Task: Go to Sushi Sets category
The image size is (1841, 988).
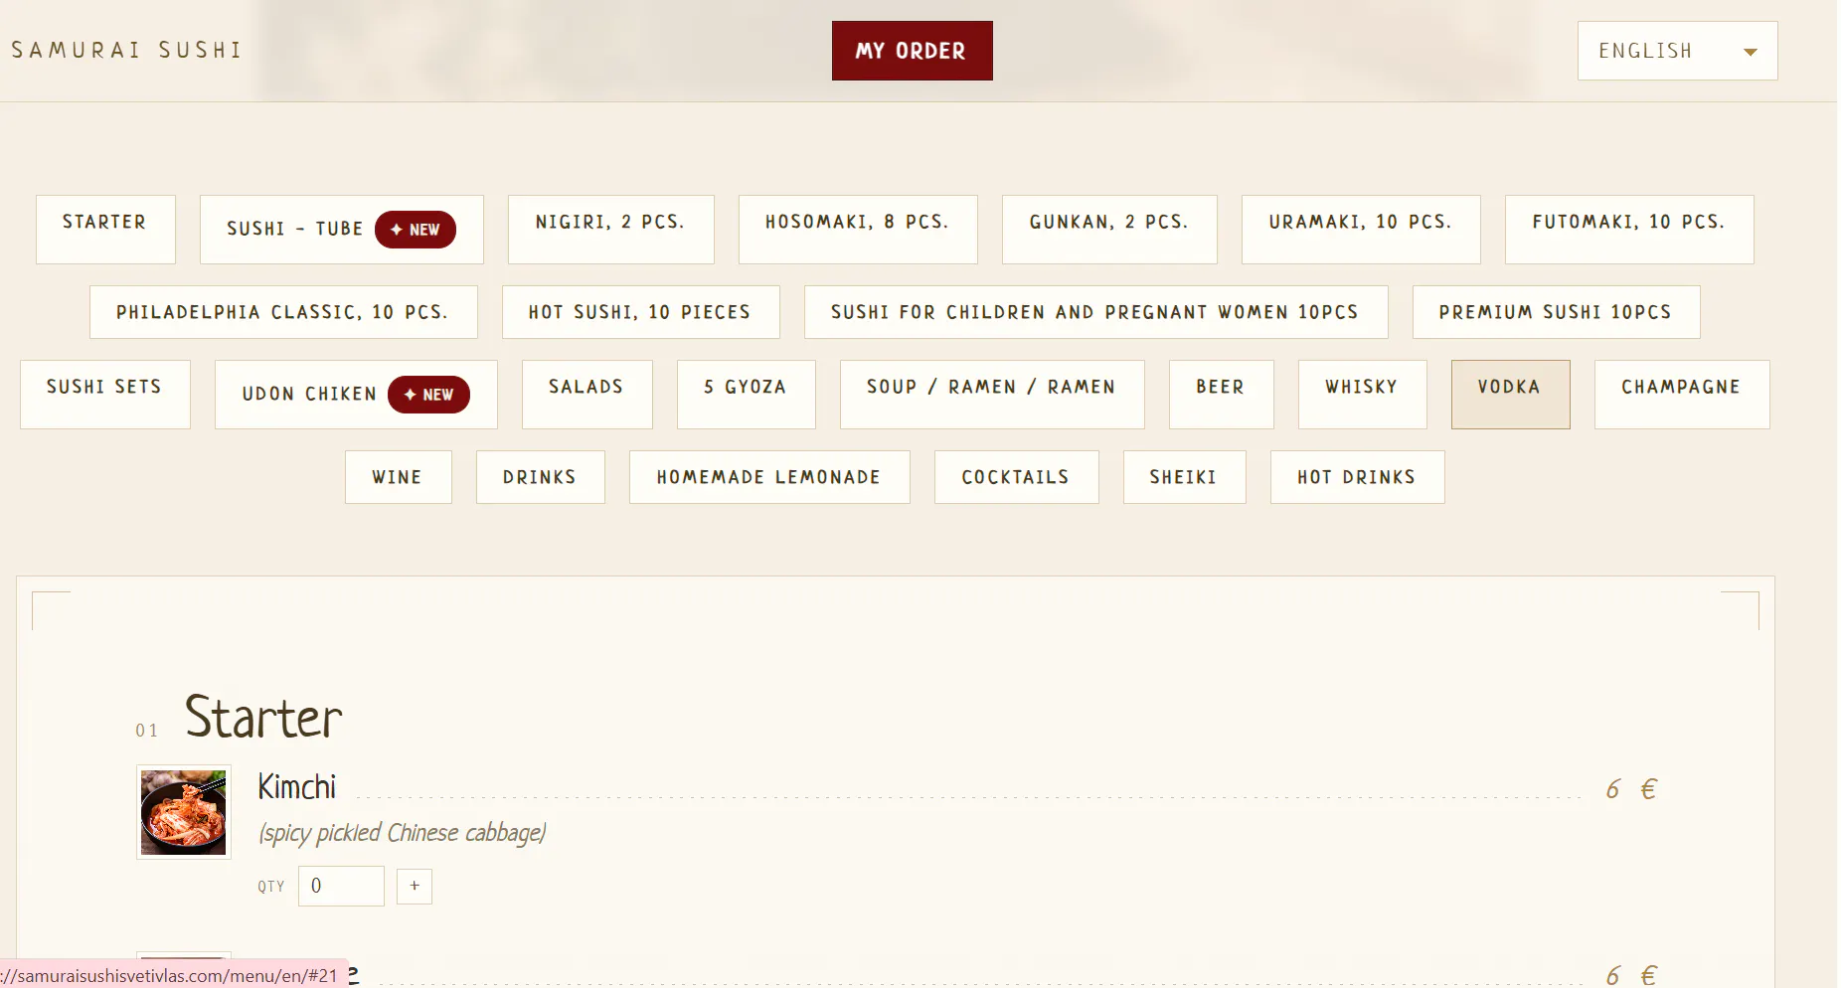Action: point(104,395)
